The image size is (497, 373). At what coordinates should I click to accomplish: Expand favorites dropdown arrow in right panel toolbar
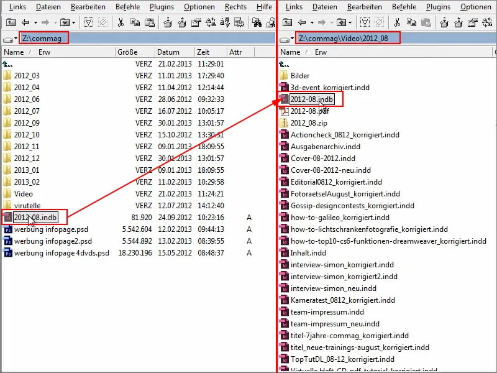[350, 22]
